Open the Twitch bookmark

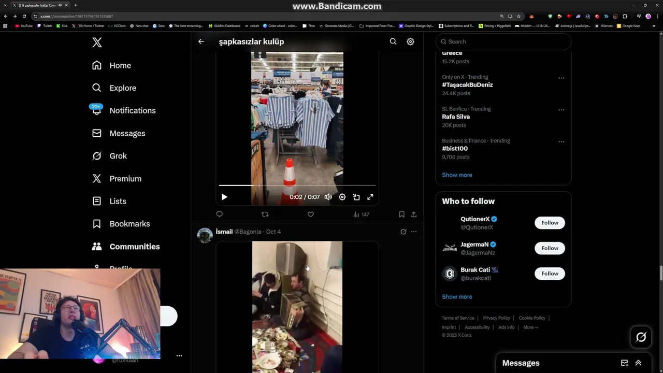45,26
